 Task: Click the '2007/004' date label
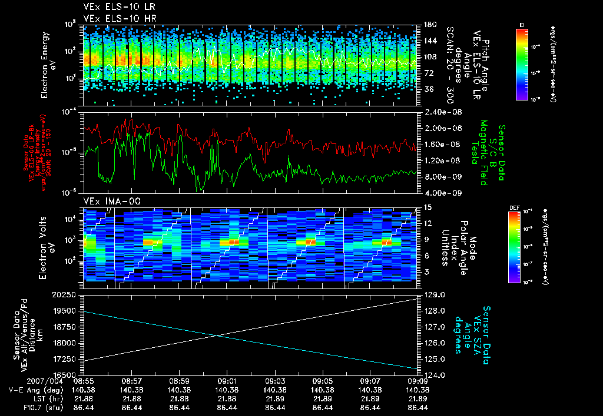(45, 381)
